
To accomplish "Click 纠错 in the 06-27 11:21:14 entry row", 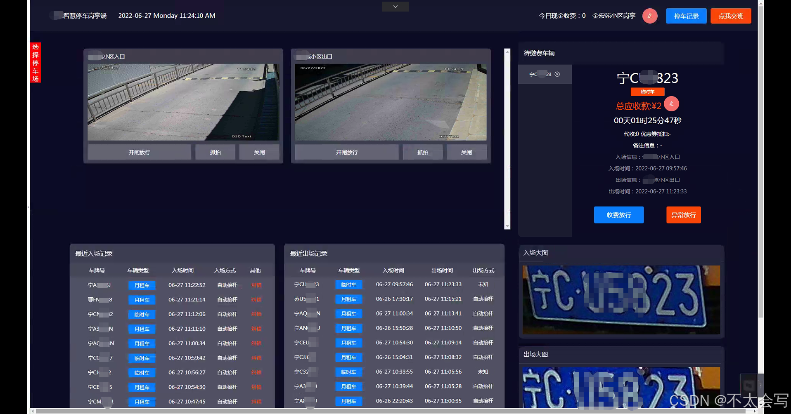I will pyautogui.click(x=256, y=300).
